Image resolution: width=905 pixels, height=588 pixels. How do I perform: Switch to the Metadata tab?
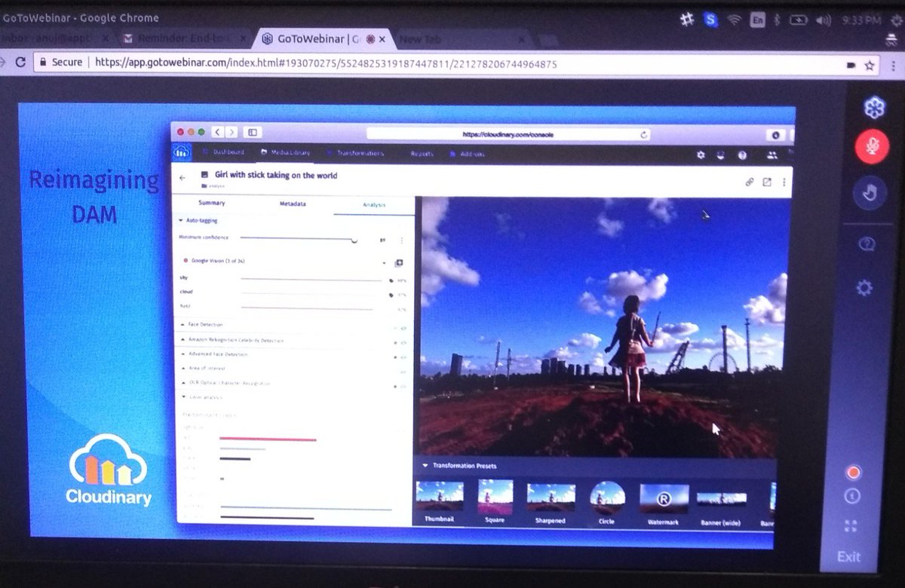pyautogui.click(x=293, y=204)
